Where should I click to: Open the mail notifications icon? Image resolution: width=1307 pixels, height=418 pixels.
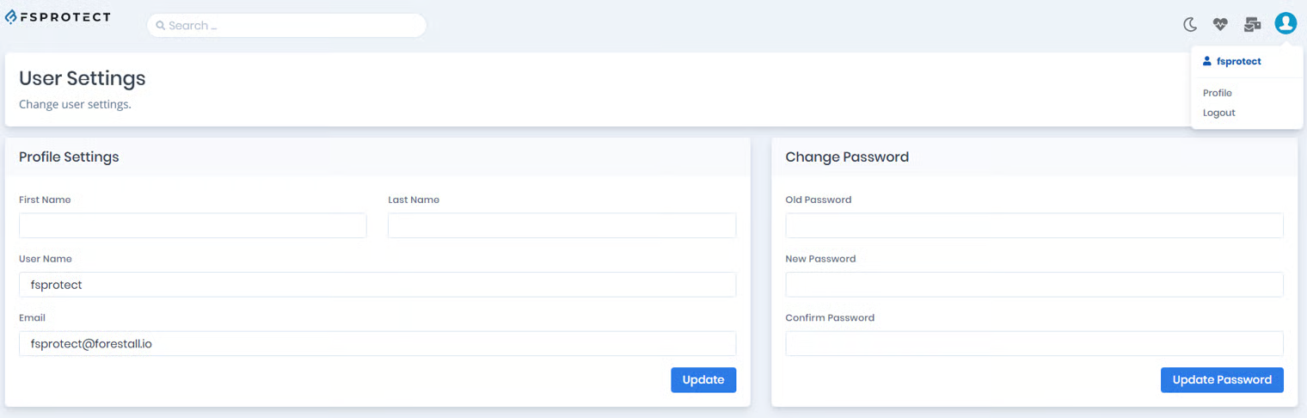click(x=1252, y=25)
